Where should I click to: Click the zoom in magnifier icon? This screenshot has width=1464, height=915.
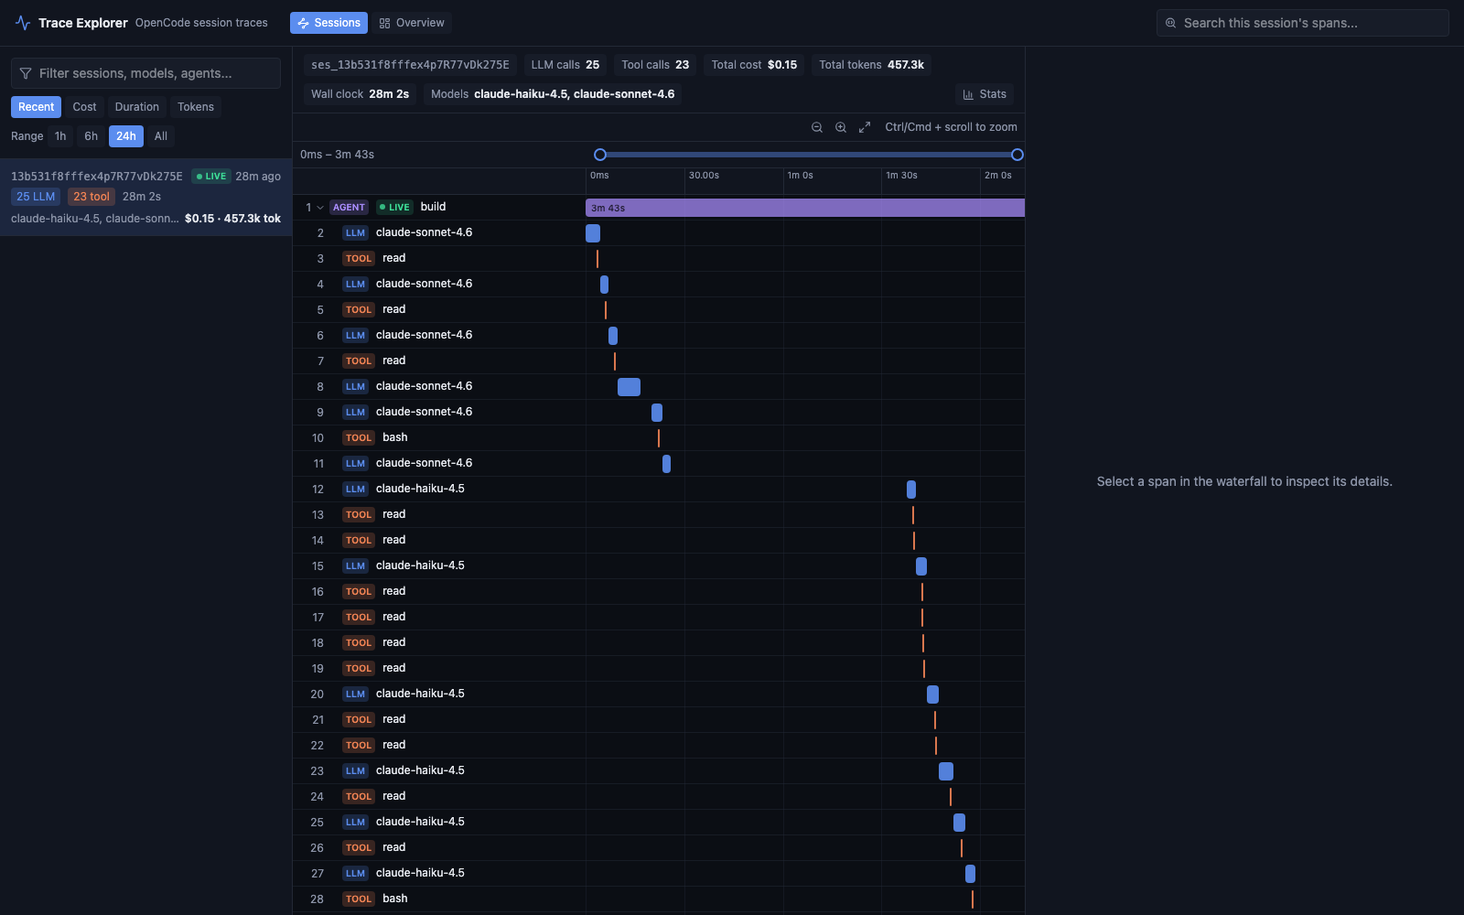pos(841,127)
